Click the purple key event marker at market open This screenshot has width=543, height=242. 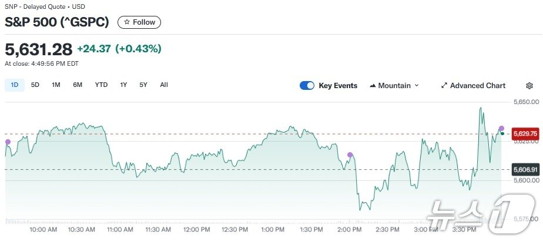(x=8, y=142)
